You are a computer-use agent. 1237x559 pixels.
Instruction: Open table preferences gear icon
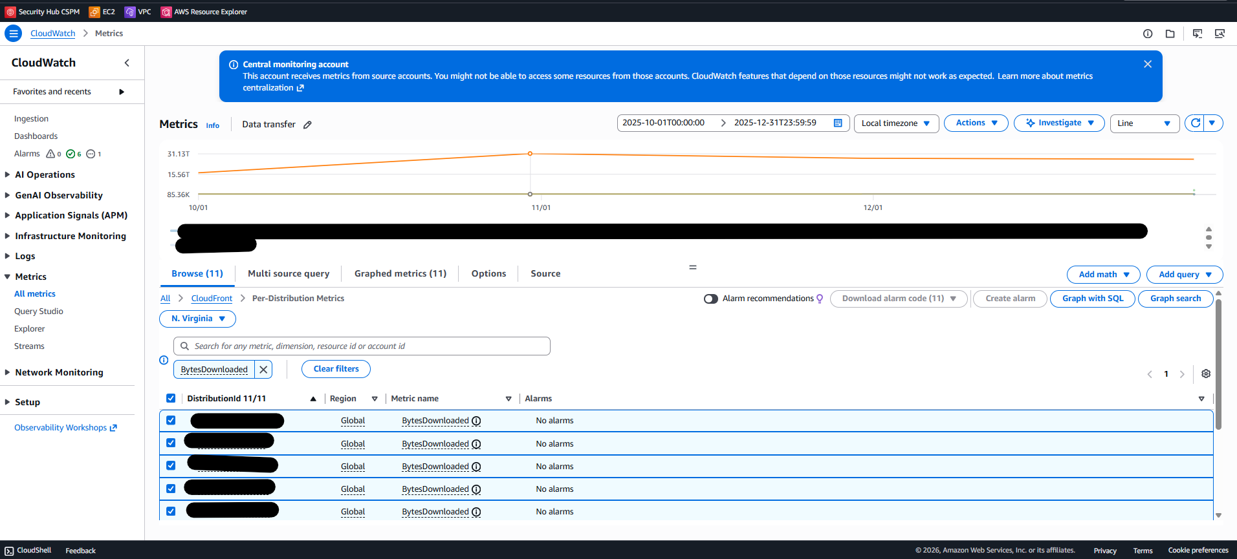pos(1206,374)
